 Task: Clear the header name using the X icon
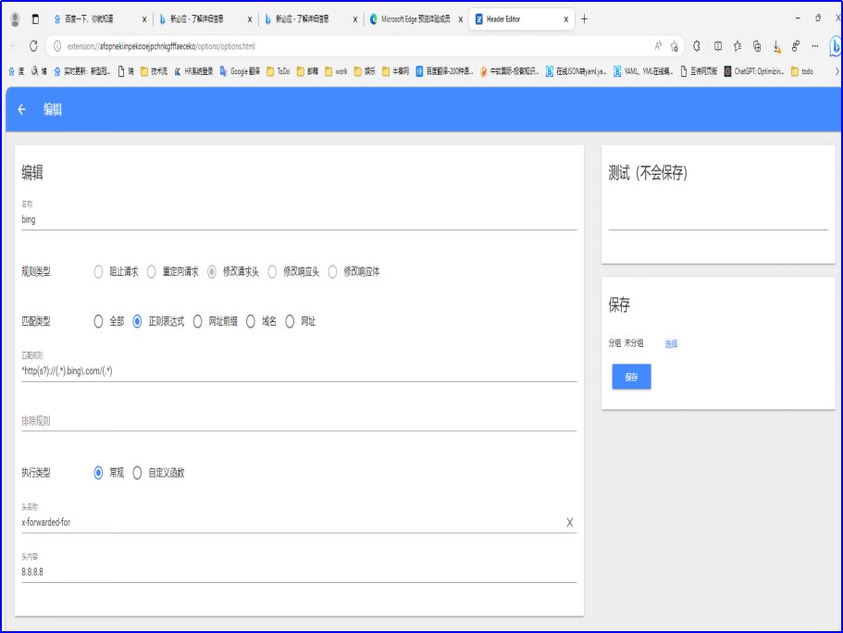coord(571,522)
